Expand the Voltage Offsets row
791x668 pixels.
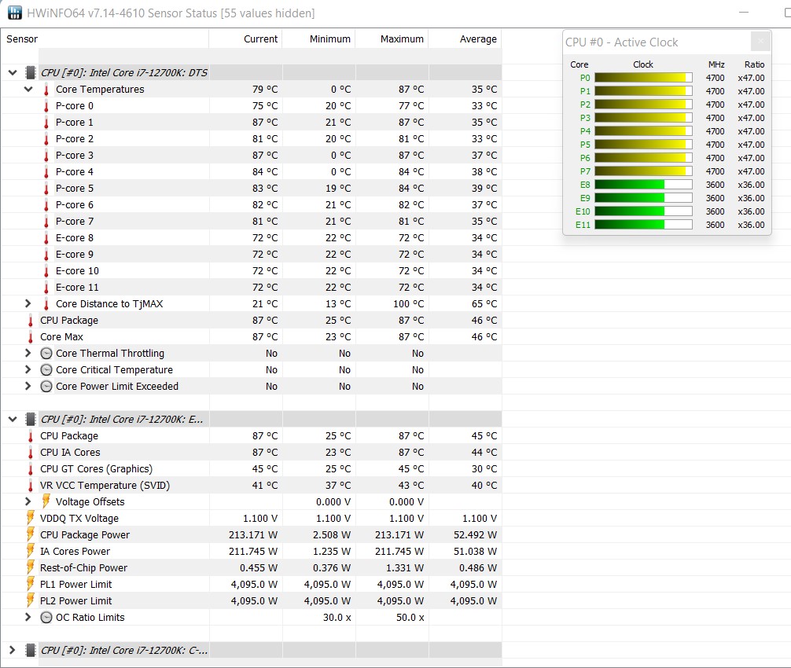tap(28, 501)
